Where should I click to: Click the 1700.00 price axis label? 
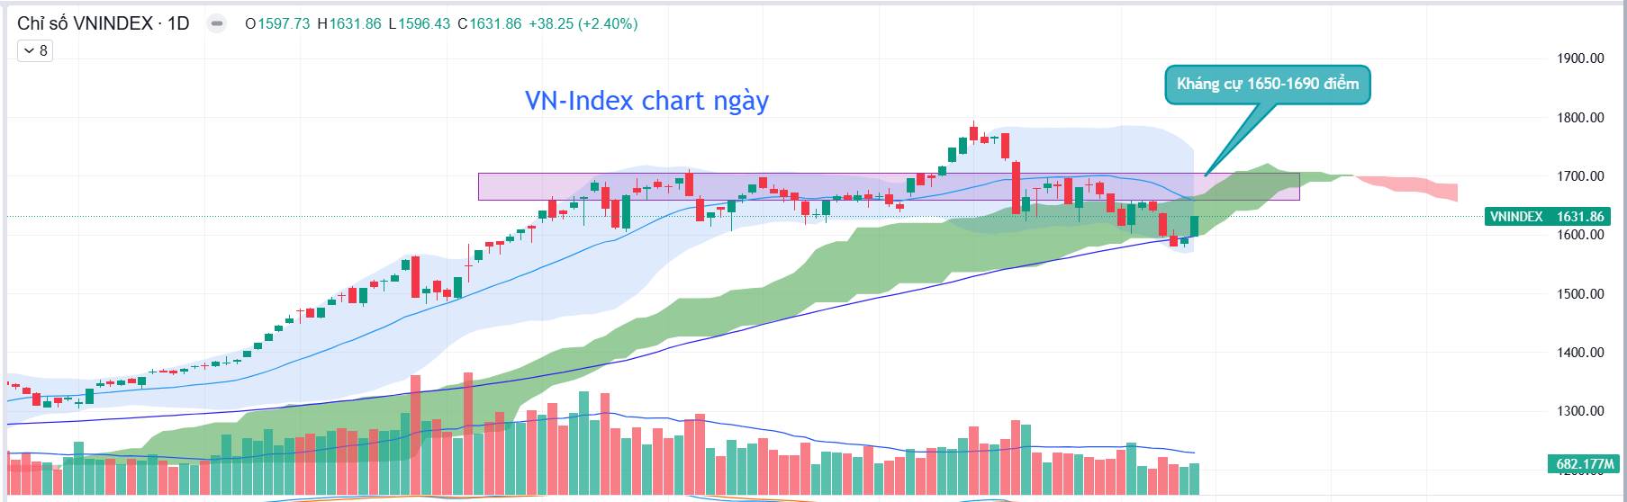(x=1580, y=176)
